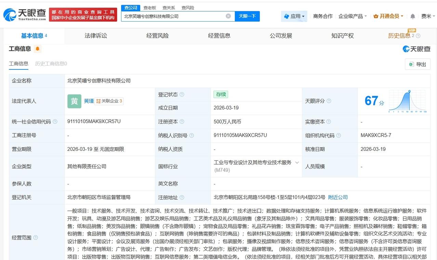Screen dimensions: 437x260
Task: Open the notification bell in the top bar
Action: click(412, 16)
